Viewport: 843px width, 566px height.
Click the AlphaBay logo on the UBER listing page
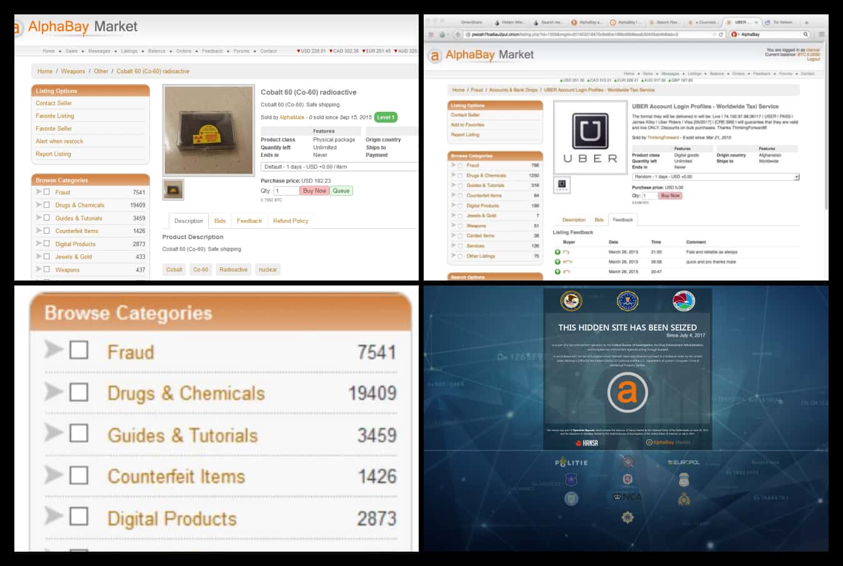(x=481, y=55)
